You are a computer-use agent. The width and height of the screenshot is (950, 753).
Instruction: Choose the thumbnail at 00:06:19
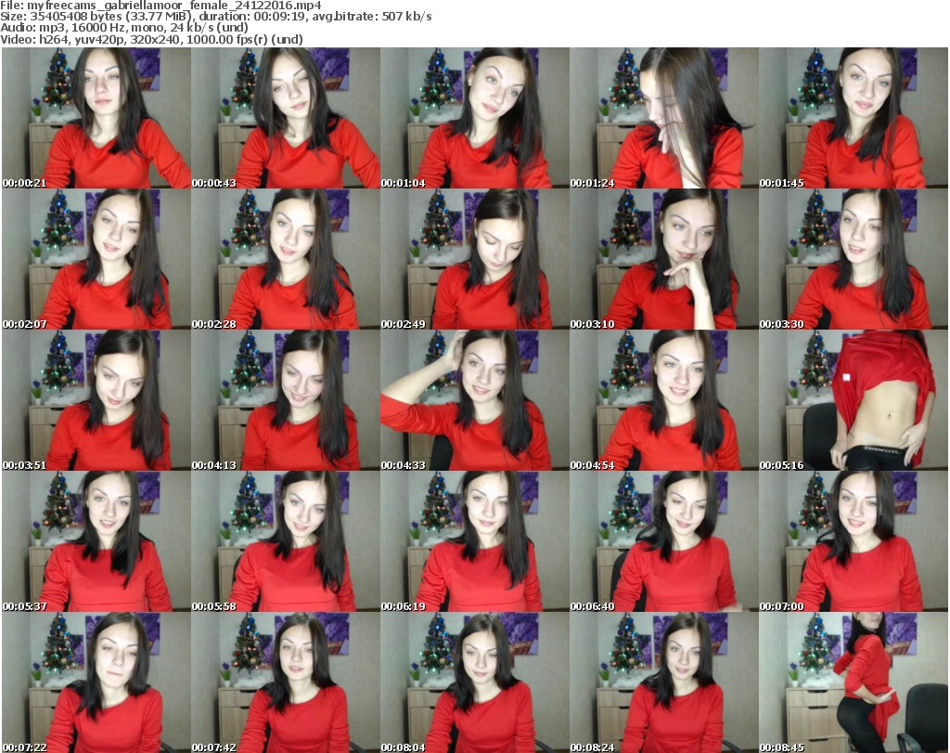[x=475, y=541]
